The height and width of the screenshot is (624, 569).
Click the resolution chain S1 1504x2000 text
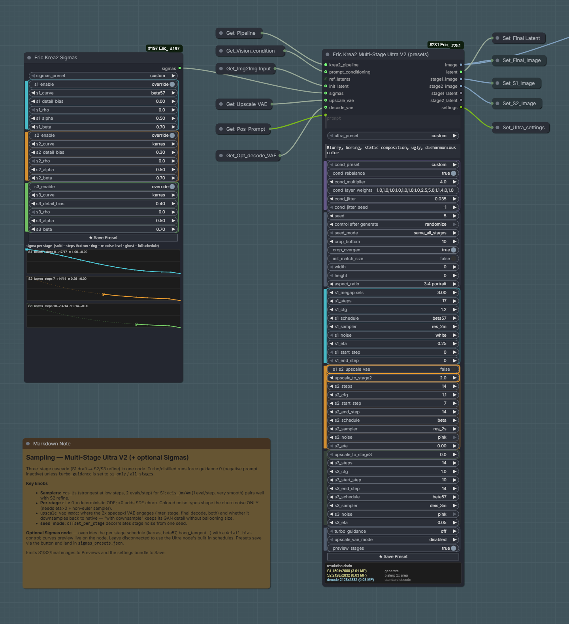[x=347, y=571]
